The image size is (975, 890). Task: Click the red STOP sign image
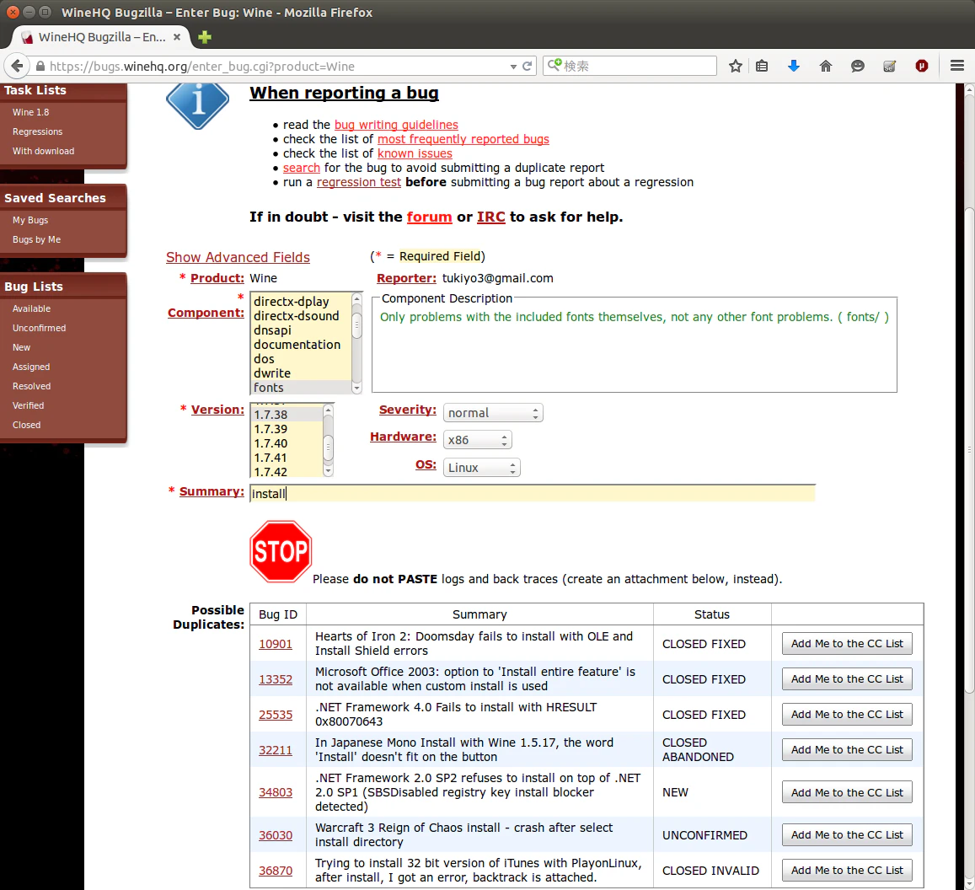coord(281,552)
